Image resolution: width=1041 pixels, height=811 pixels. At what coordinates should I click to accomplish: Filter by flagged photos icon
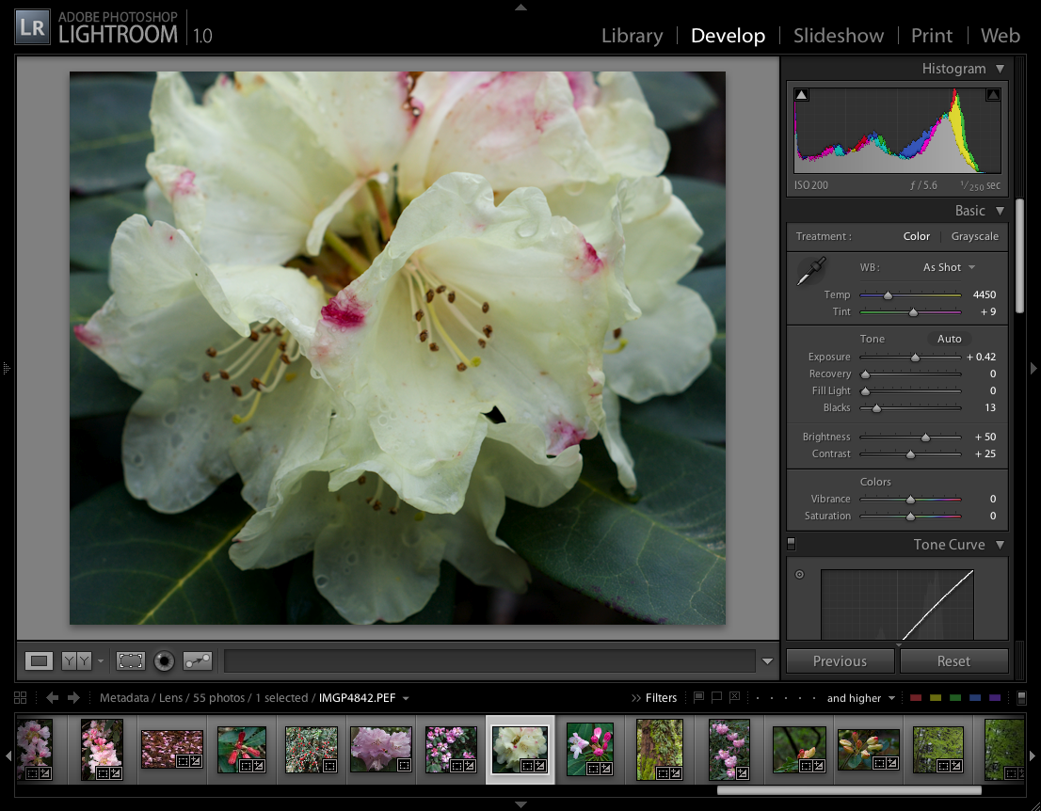point(698,697)
